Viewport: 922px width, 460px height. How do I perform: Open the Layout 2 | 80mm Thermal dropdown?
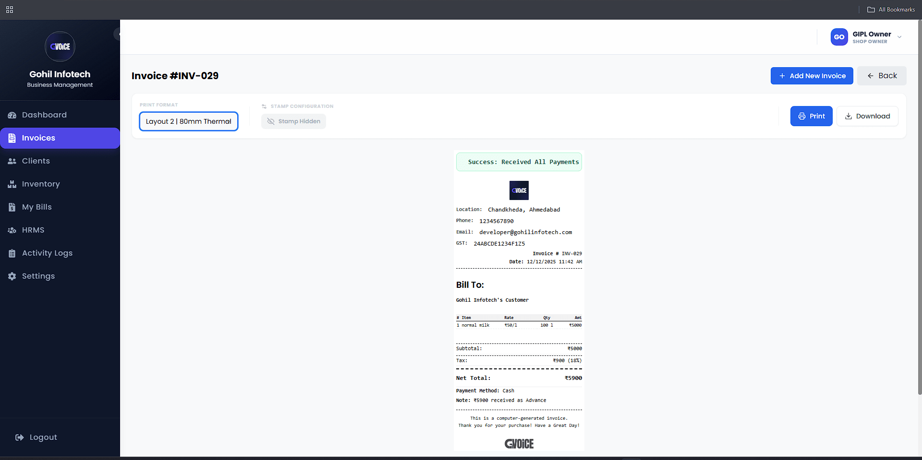(189, 121)
